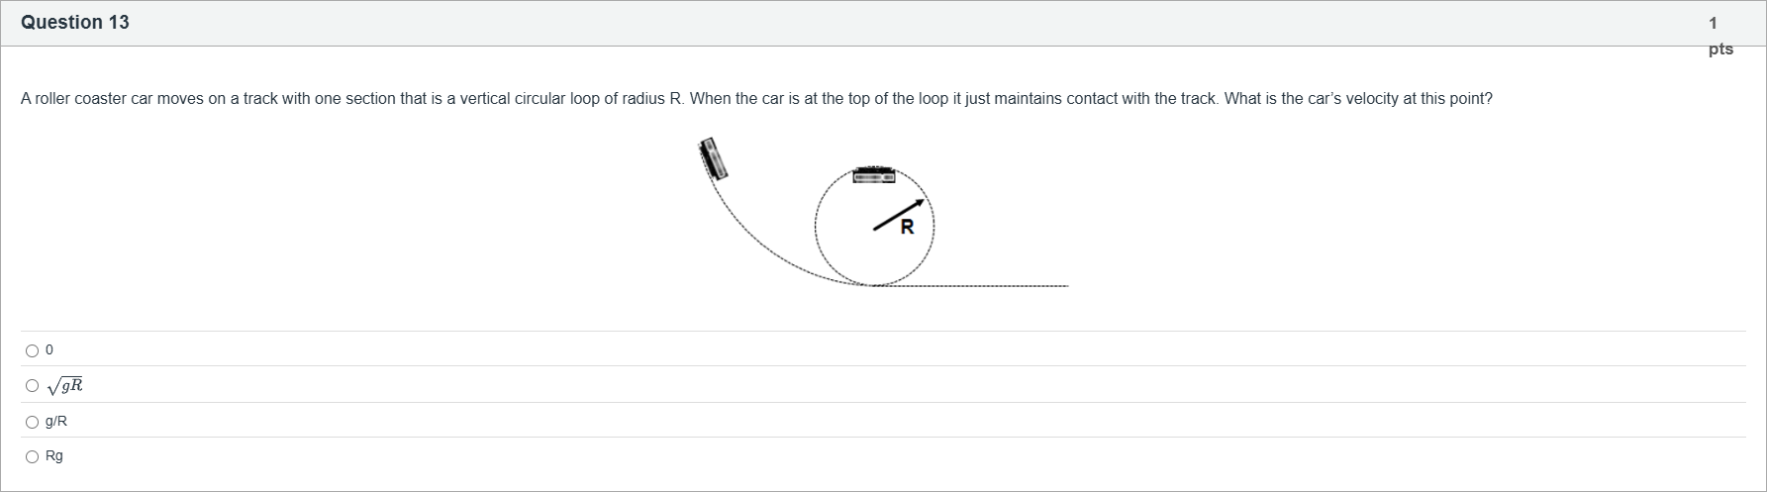The width and height of the screenshot is (1767, 492).
Task: Click the square root gR answer label
Action: (64, 386)
